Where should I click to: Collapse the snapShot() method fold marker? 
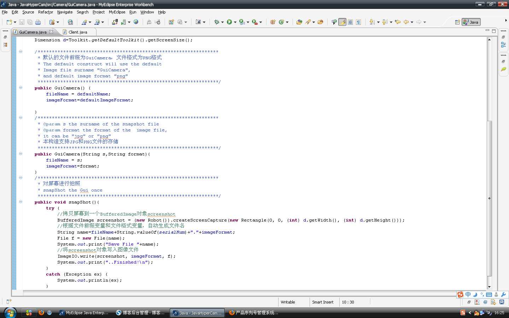pyautogui.click(x=21, y=201)
